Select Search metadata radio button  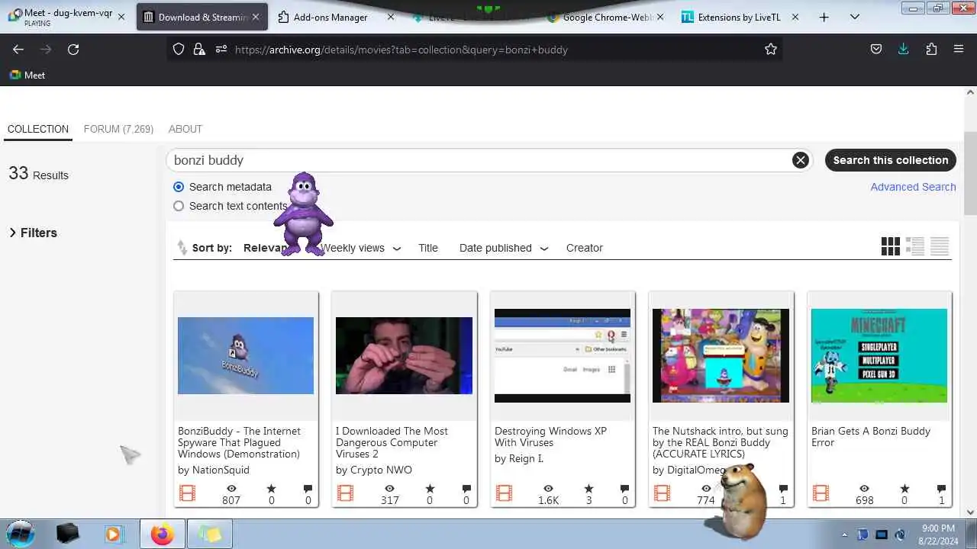coord(179,187)
